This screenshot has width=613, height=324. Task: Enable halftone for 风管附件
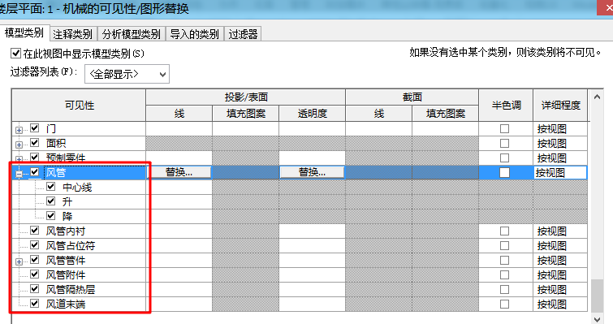(x=505, y=274)
